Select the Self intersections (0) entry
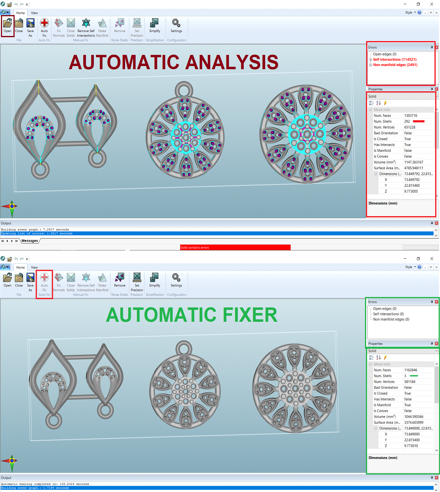 [x=388, y=314]
